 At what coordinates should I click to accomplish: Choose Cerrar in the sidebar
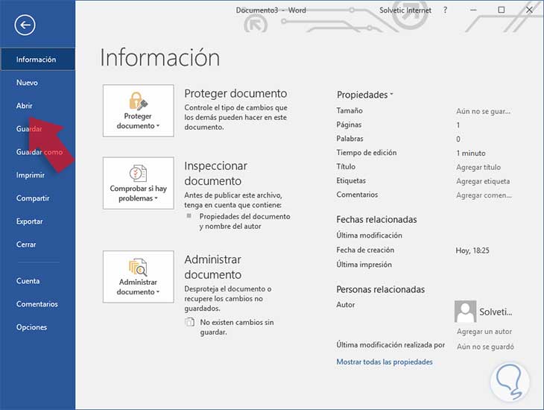point(26,245)
